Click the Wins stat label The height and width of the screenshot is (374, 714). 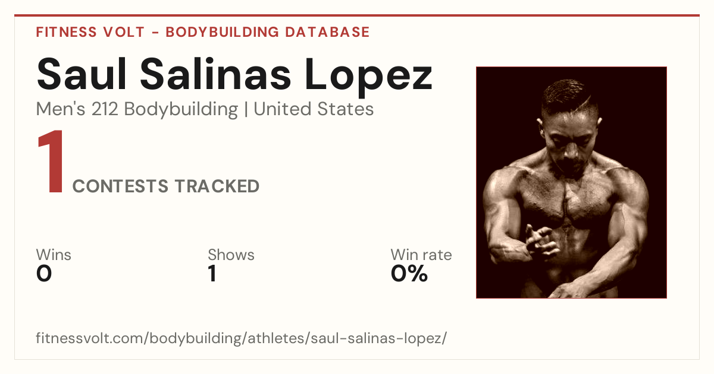coord(54,255)
